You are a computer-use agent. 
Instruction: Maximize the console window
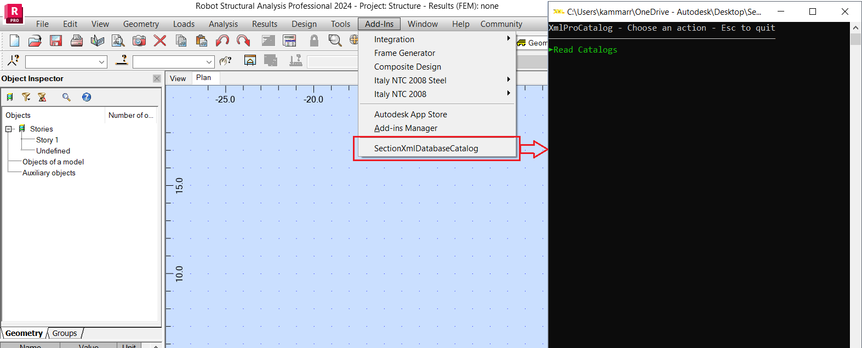[813, 12]
